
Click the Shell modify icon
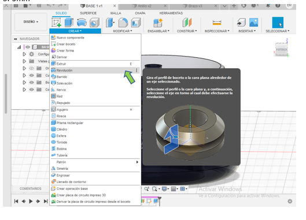(136, 23)
